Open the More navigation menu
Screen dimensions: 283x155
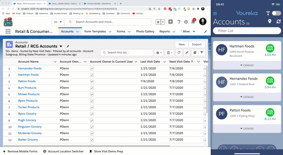click(188, 31)
